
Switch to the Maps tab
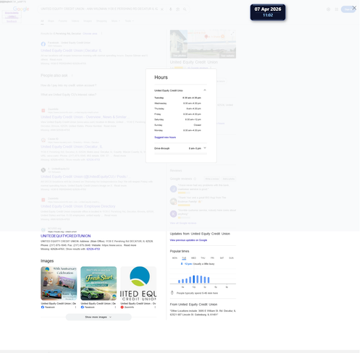point(51,21)
